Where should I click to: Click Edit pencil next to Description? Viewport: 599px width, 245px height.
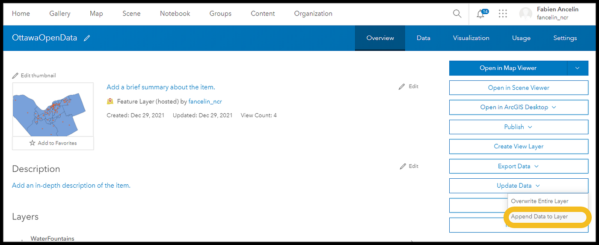(x=402, y=166)
